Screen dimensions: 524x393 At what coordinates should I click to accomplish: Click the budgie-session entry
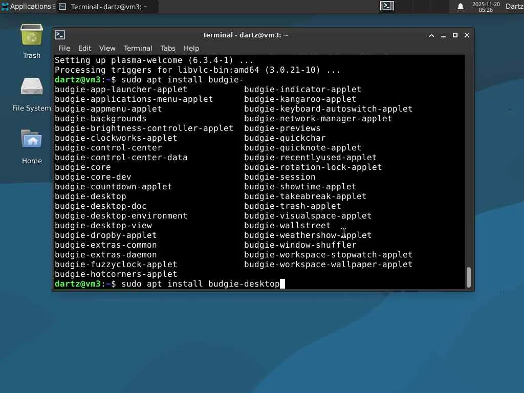(x=280, y=177)
